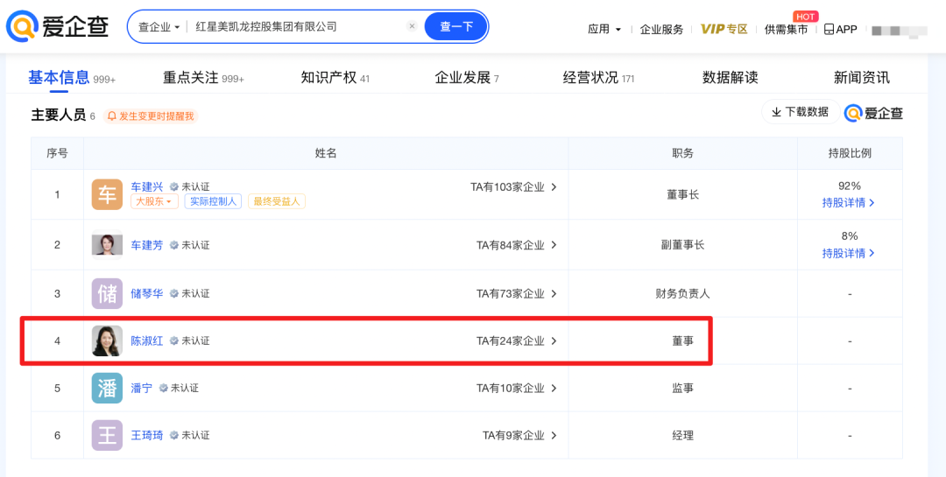Go to the 新闻资讯 tab
946x477 pixels.
(862, 78)
